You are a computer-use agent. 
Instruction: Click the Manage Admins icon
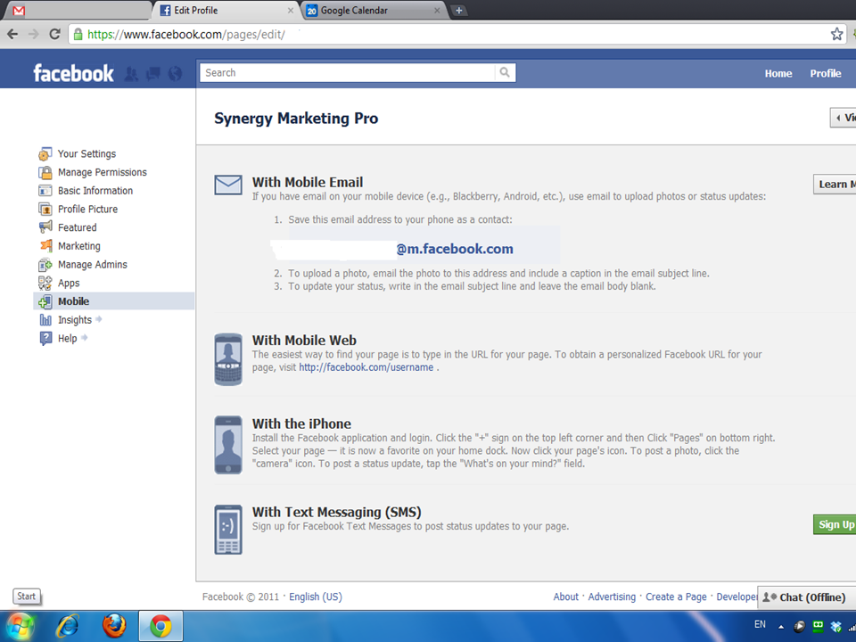coord(45,265)
